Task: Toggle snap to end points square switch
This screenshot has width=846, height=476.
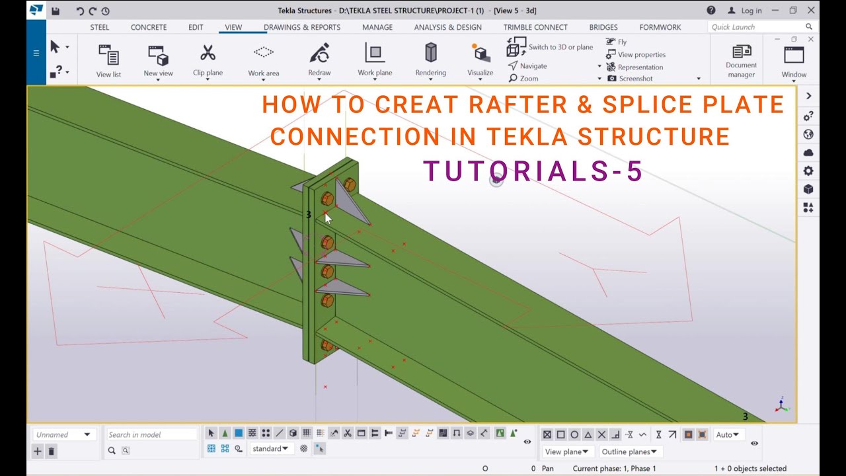Action: click(x=560, y=434)
